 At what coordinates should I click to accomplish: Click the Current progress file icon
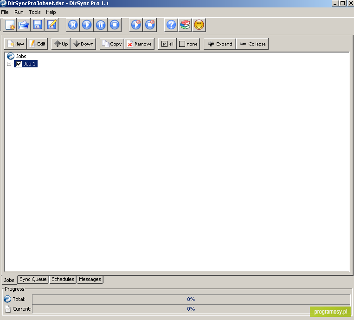[8, 309]
